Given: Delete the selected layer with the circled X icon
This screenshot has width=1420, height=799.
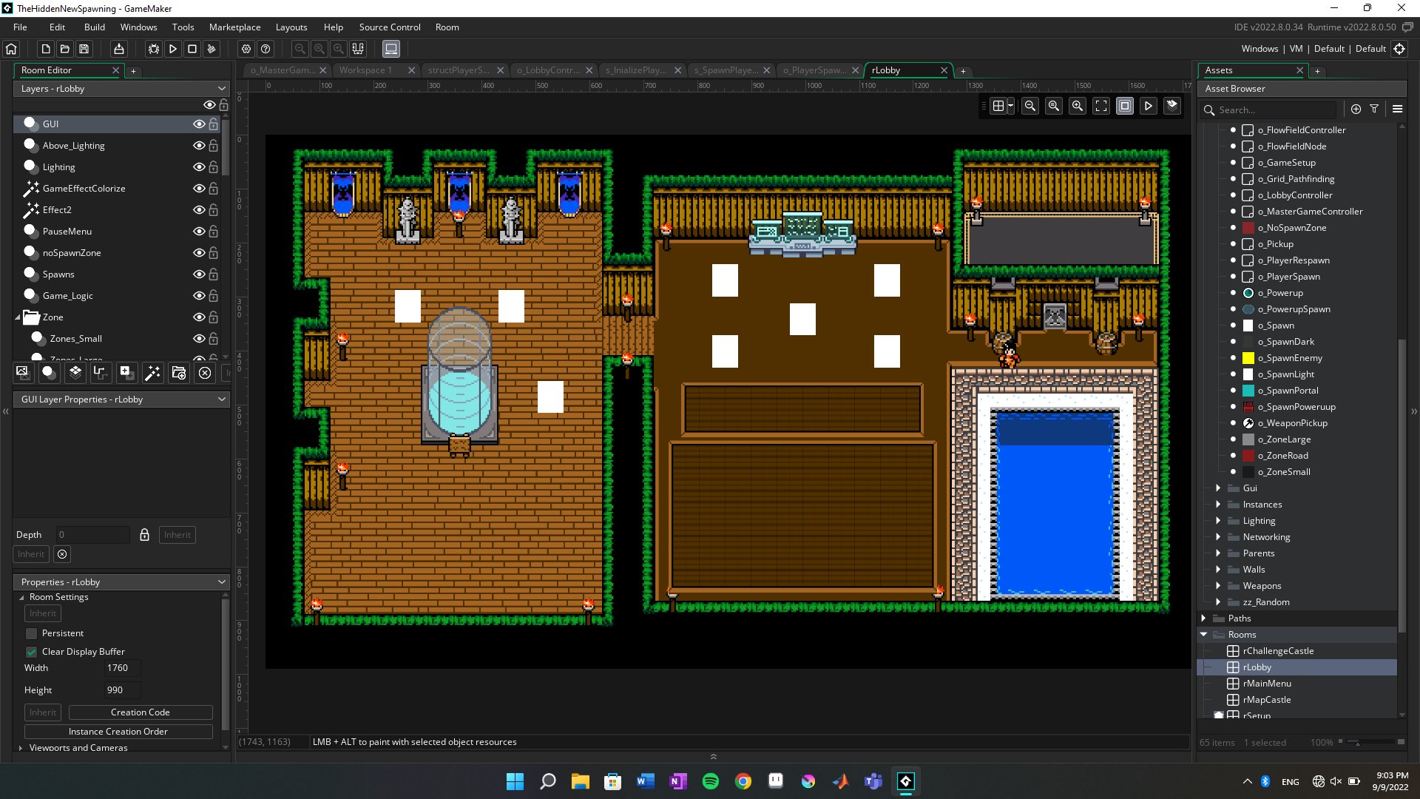Looking at the screenshot, I should click(205, 373).
